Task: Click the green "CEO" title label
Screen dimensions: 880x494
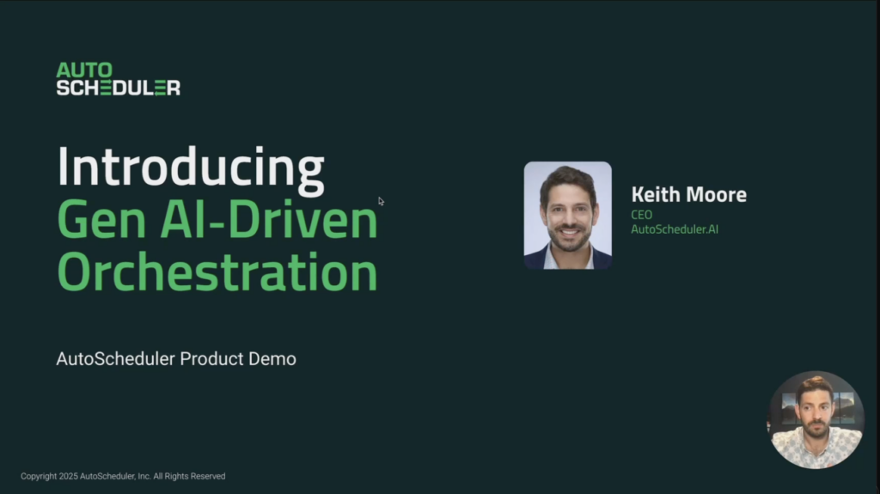Action: click(641, 215)
